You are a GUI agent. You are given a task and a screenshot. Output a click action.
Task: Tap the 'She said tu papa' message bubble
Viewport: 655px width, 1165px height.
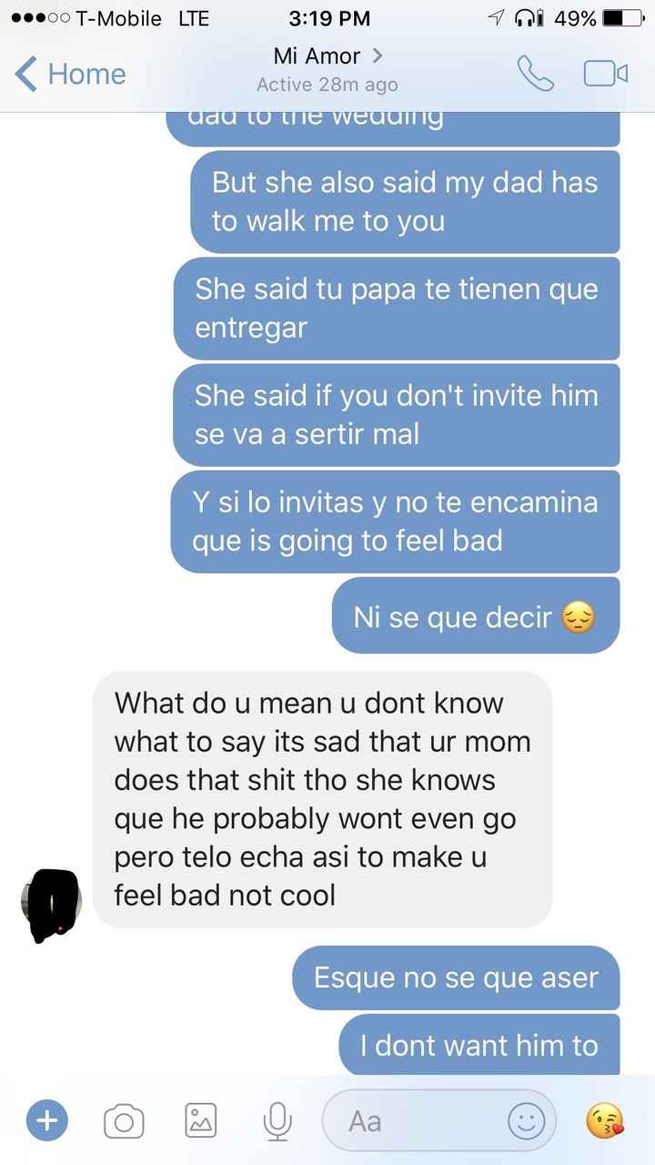pos(397,309)
